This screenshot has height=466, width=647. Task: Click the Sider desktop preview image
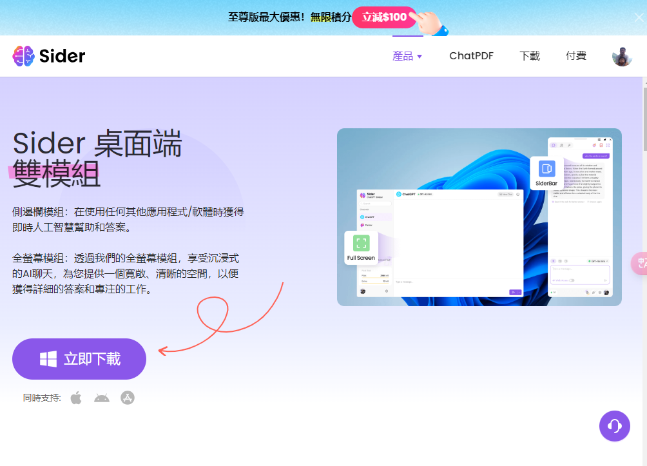pyautogui.click(x=479, y=217)
